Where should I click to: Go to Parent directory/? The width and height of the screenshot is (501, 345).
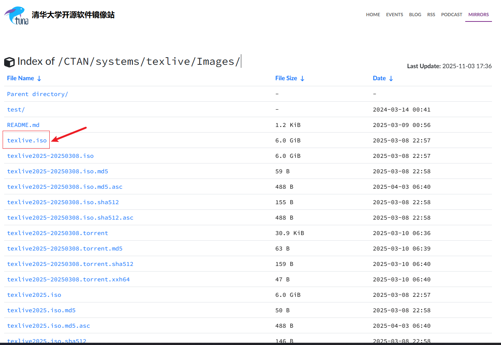[x=38, y=94]
